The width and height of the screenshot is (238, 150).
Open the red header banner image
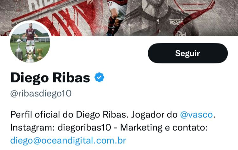tap(119, 18)
